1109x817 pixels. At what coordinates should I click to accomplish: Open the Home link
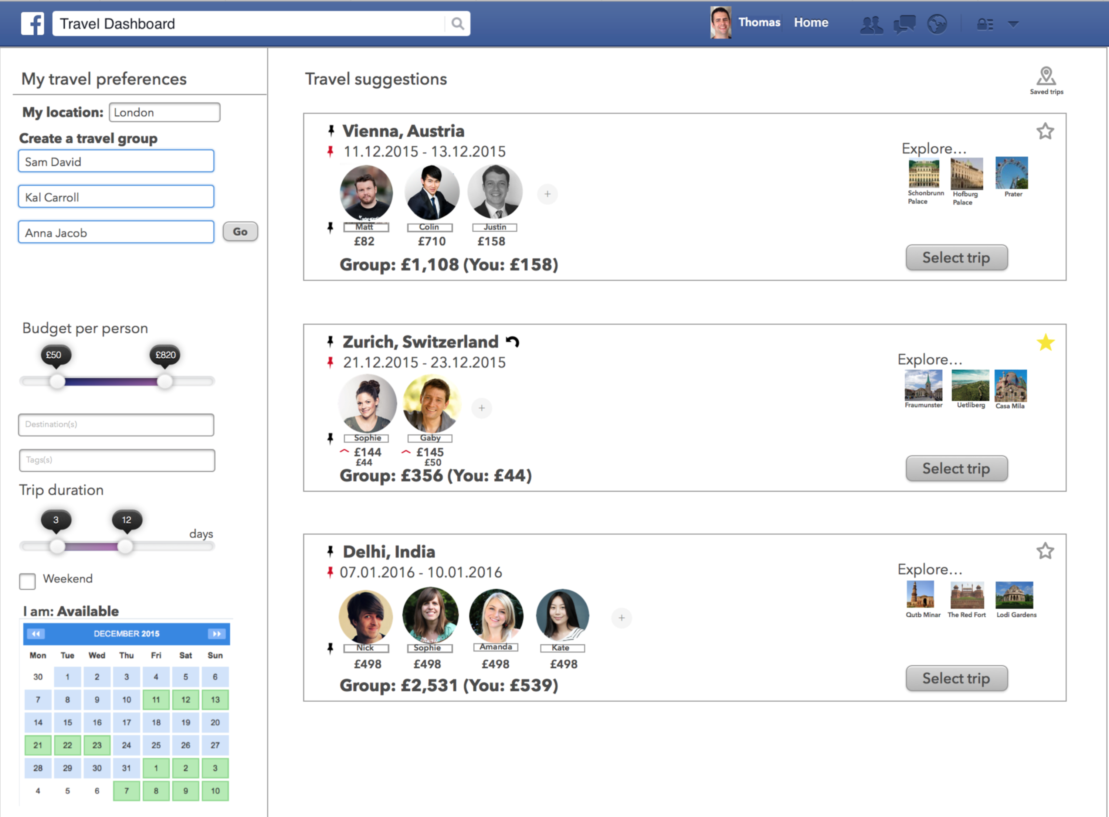point(811,23)
